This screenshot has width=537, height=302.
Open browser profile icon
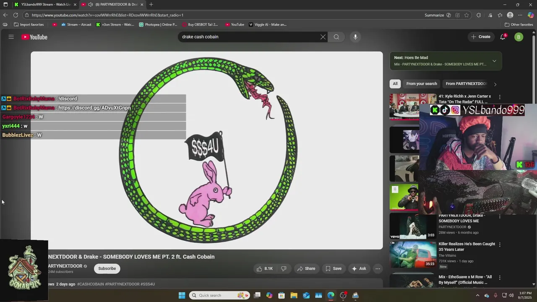point(510,15)
